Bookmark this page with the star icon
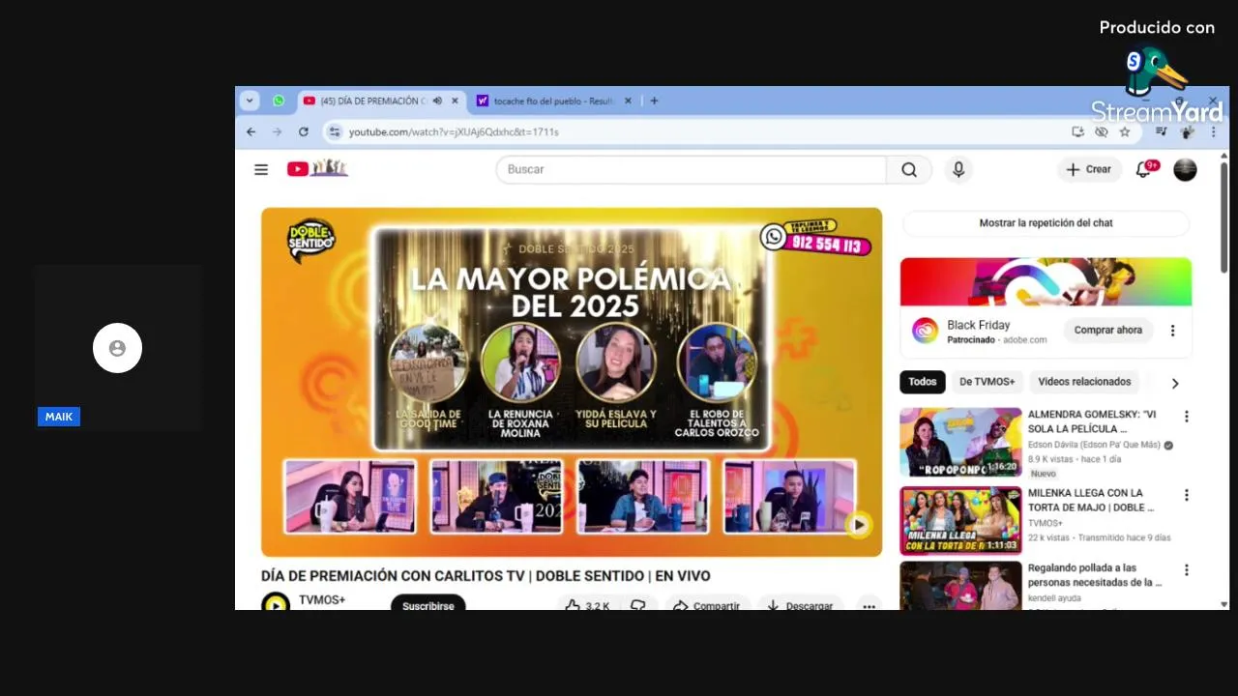The image size is (1238, 696). point(1125,131)
